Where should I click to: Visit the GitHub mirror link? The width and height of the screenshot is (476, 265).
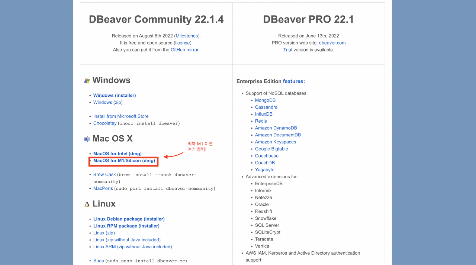(184, 50)
